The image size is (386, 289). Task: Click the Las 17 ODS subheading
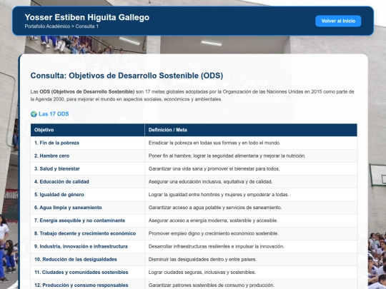(54, 114)
